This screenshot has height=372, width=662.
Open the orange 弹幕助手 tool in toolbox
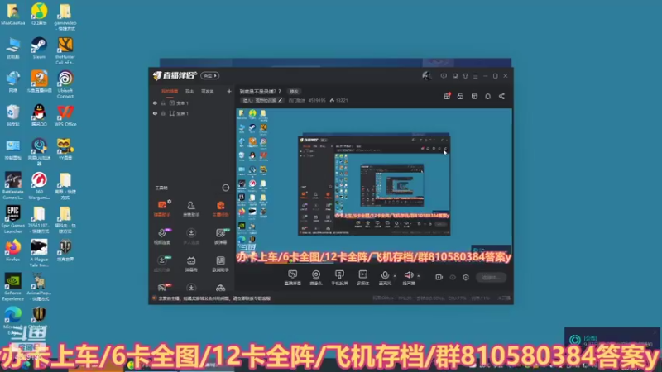162,209
